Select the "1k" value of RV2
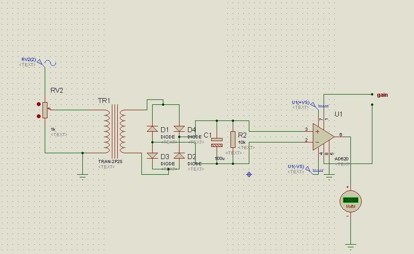The height and width of the screenshot is (254, 414). tap(53, 129)
